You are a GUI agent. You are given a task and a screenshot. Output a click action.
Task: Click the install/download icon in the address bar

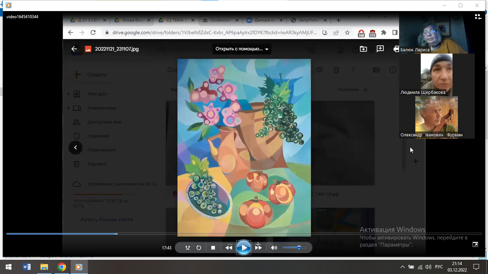325,32
